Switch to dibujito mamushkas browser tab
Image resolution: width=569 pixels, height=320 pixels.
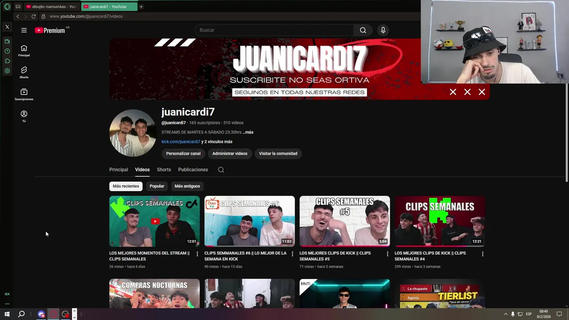click(52, 7)
